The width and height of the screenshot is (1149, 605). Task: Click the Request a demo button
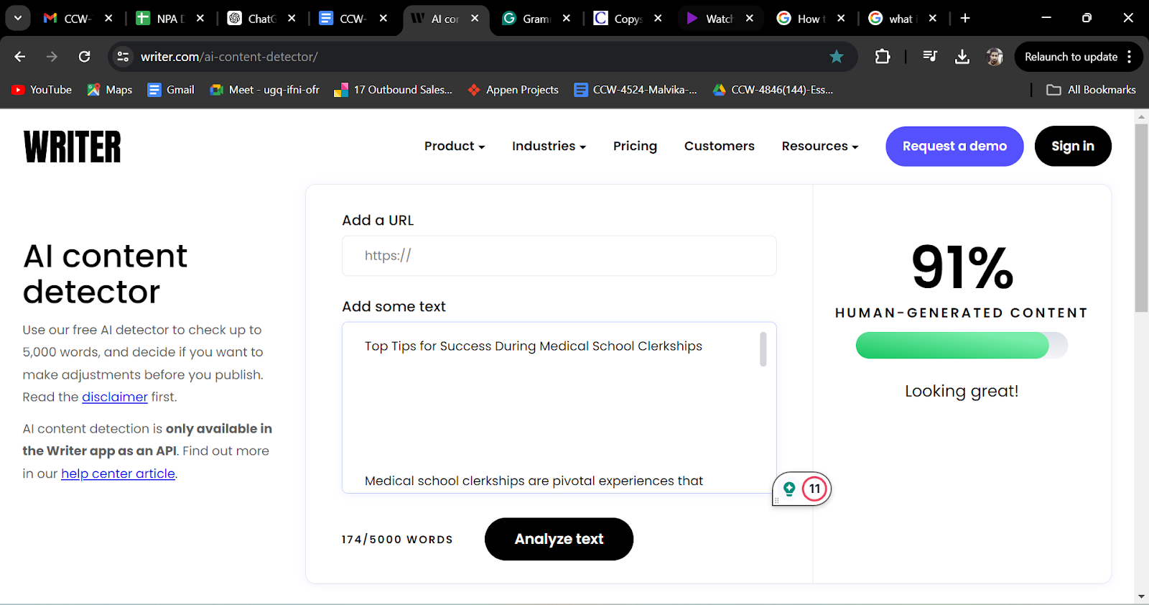(954, 147)
